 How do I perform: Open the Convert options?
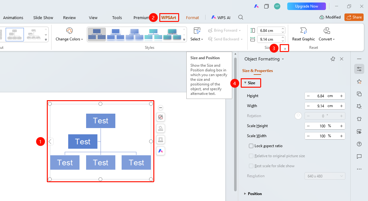click(327, 34)
